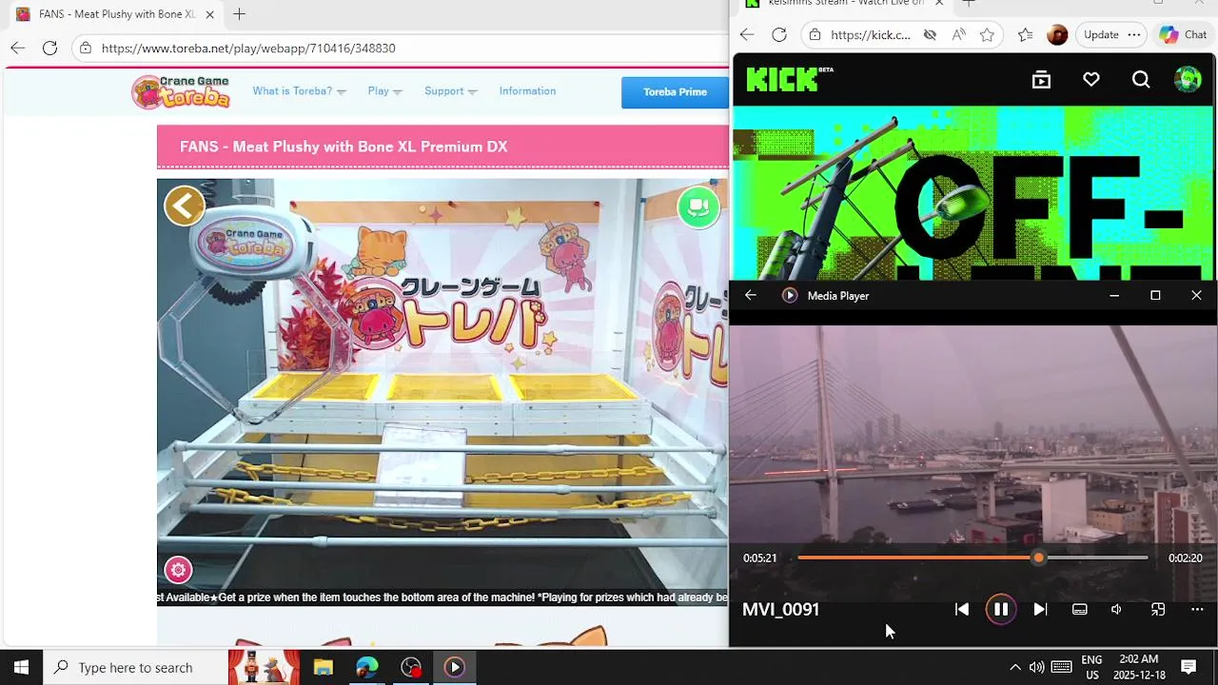
Task: Open the recording app taskbar icon
Action: coord(411,667)
